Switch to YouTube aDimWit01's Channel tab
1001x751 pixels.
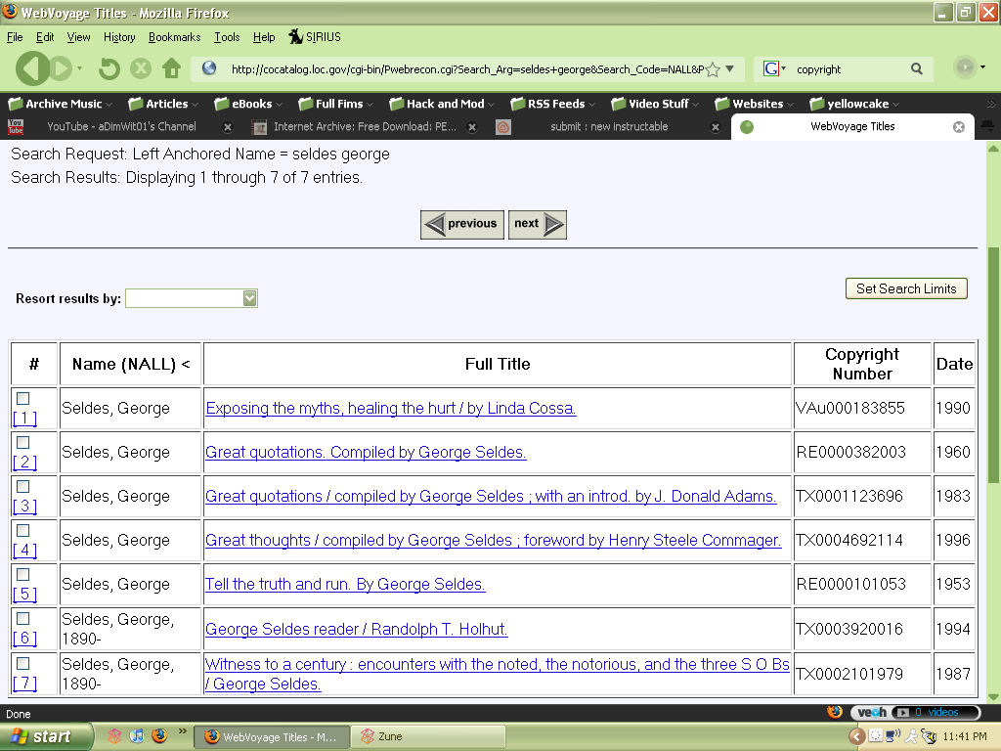[x=120, y=126]
